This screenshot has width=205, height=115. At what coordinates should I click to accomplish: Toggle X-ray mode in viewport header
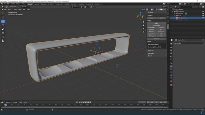pos(157,10)
